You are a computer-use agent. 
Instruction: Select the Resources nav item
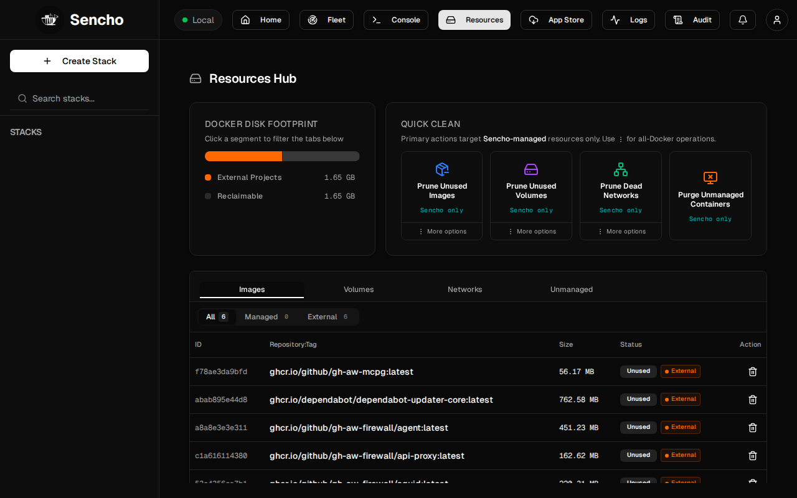click(x=474, y=20)
